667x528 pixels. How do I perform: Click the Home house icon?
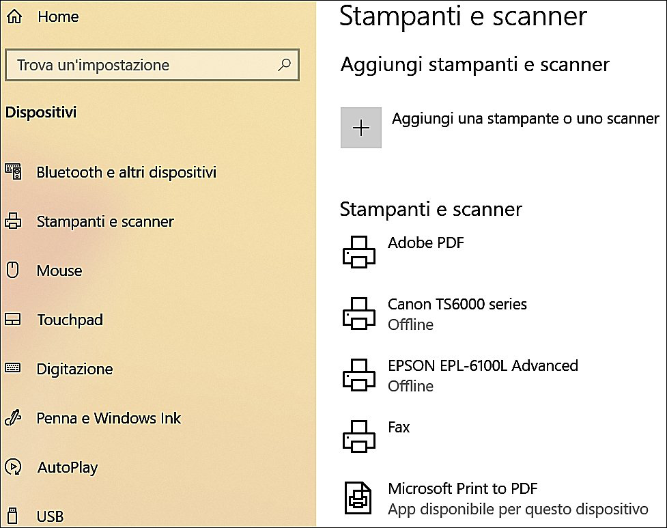(x=14, y=16)
